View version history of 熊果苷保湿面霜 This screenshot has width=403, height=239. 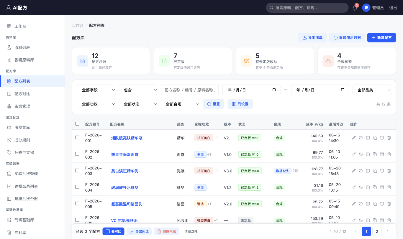[361, 154]
